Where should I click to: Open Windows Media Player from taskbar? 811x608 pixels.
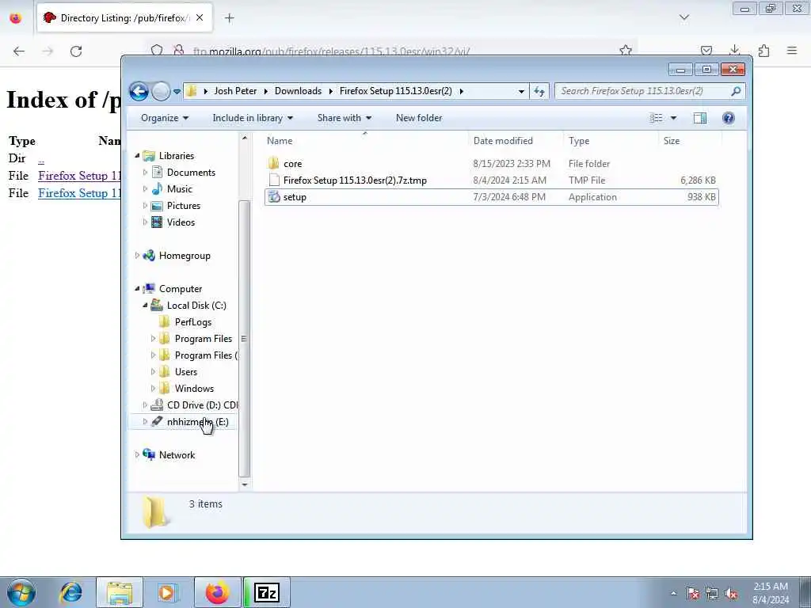point(166,593)
